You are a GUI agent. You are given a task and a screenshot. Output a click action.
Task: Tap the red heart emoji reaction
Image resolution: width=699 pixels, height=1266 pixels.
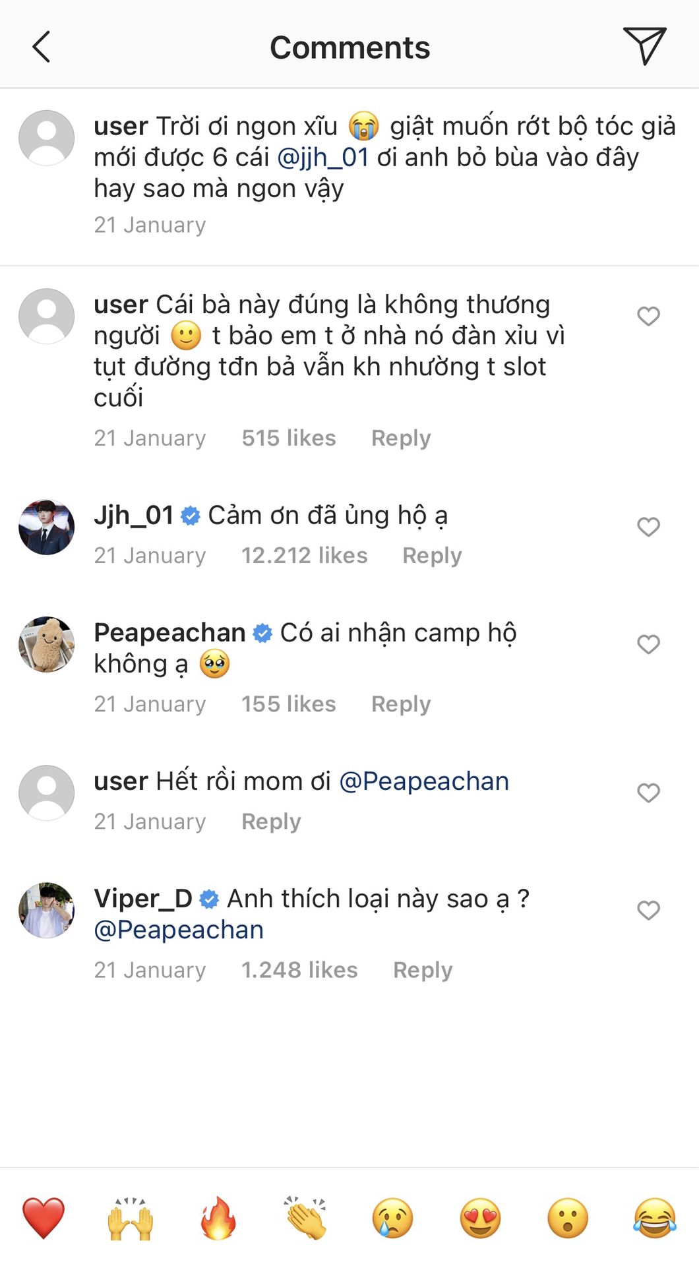click(44, 1218)
